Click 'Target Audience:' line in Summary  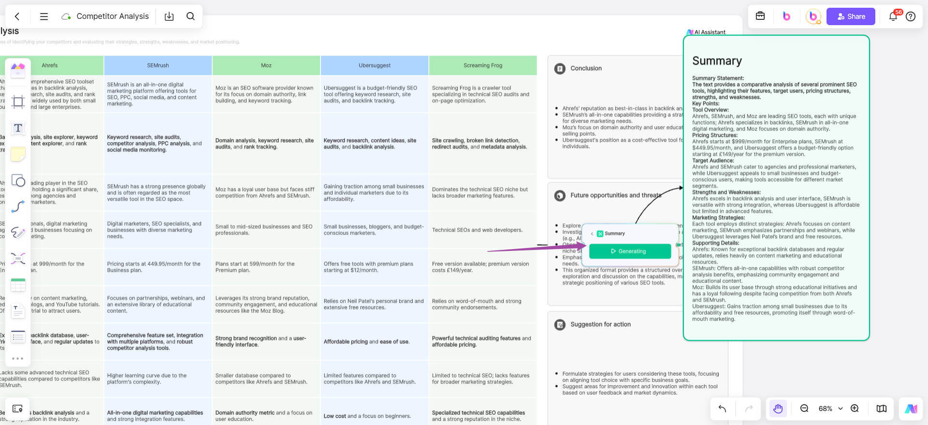(x=713, y=161)
